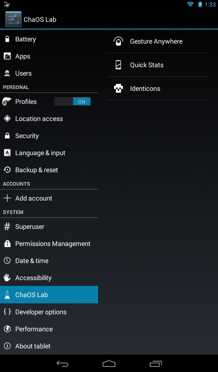The height and width of the screenshot is (372, 218).
Task: Open About tablet
Action: click(x=49, y=346)
